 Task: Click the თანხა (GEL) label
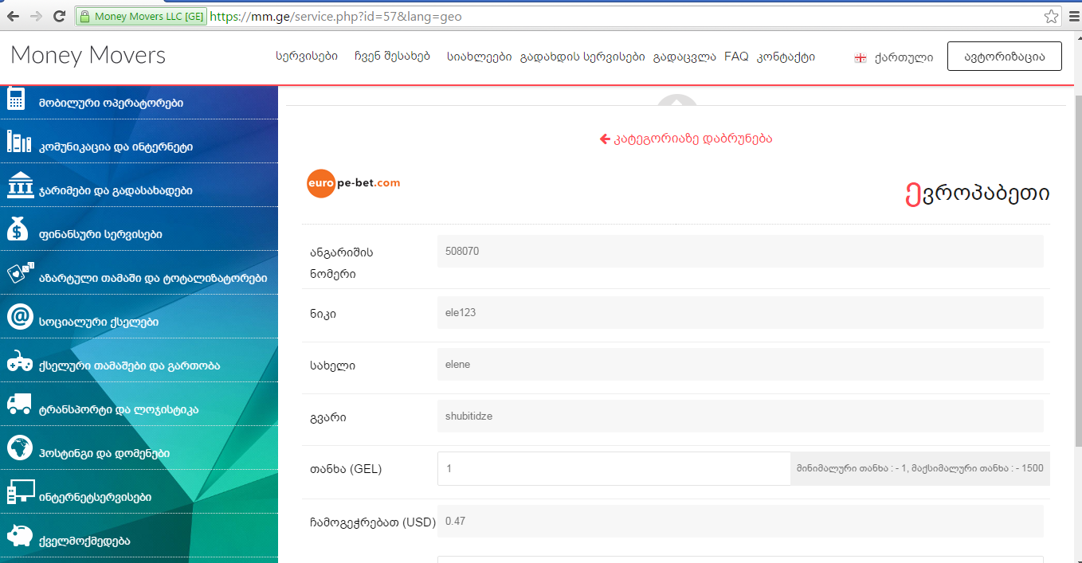coord(346,468)
